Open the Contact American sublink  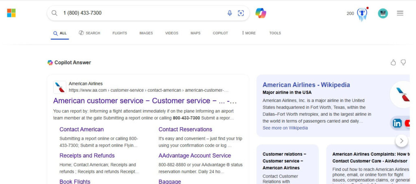pyautogui.click(x=81, y=130)
